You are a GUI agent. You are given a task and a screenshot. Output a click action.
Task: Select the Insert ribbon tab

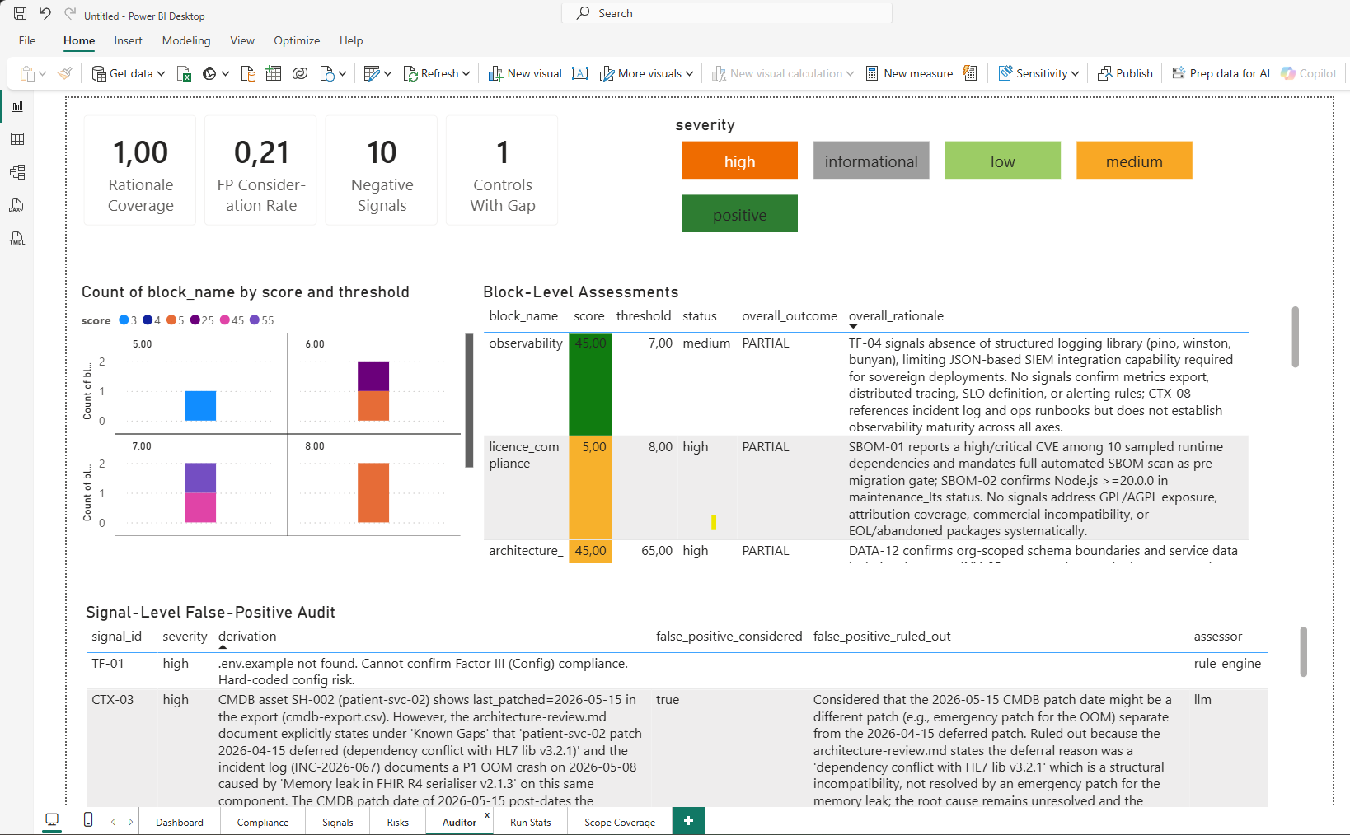click(x=128, y=40)
